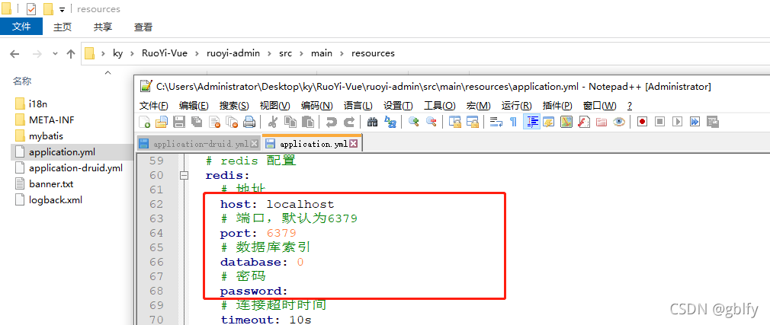770x325 pixels.
Task: Select the mybatis folder in Explorer
Action: [47, 135]
